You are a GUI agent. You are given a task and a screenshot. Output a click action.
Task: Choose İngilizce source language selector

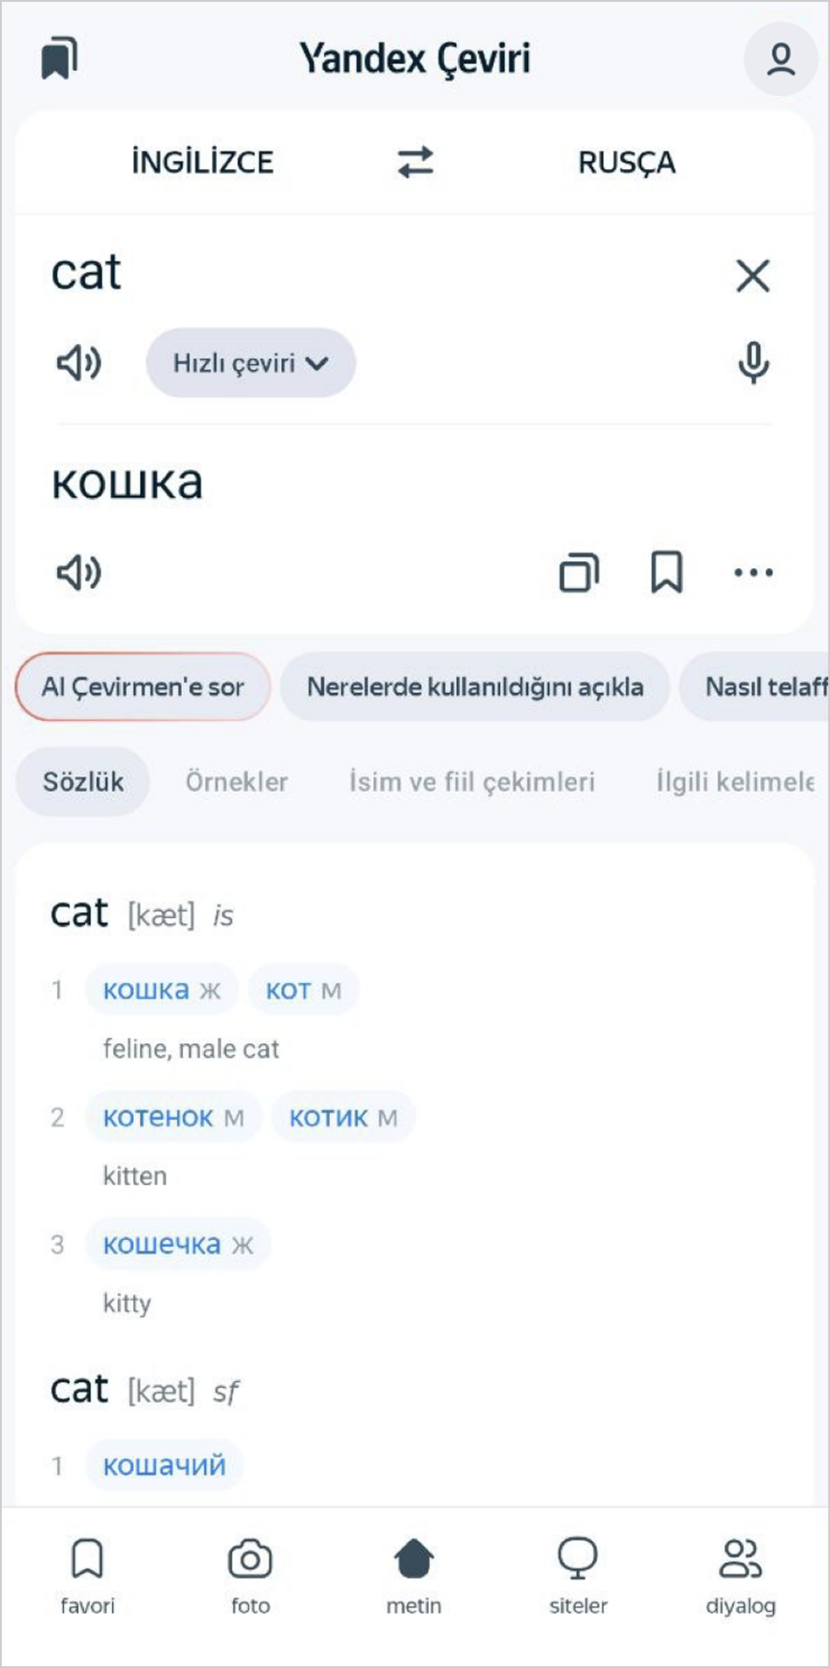[202, 162]
